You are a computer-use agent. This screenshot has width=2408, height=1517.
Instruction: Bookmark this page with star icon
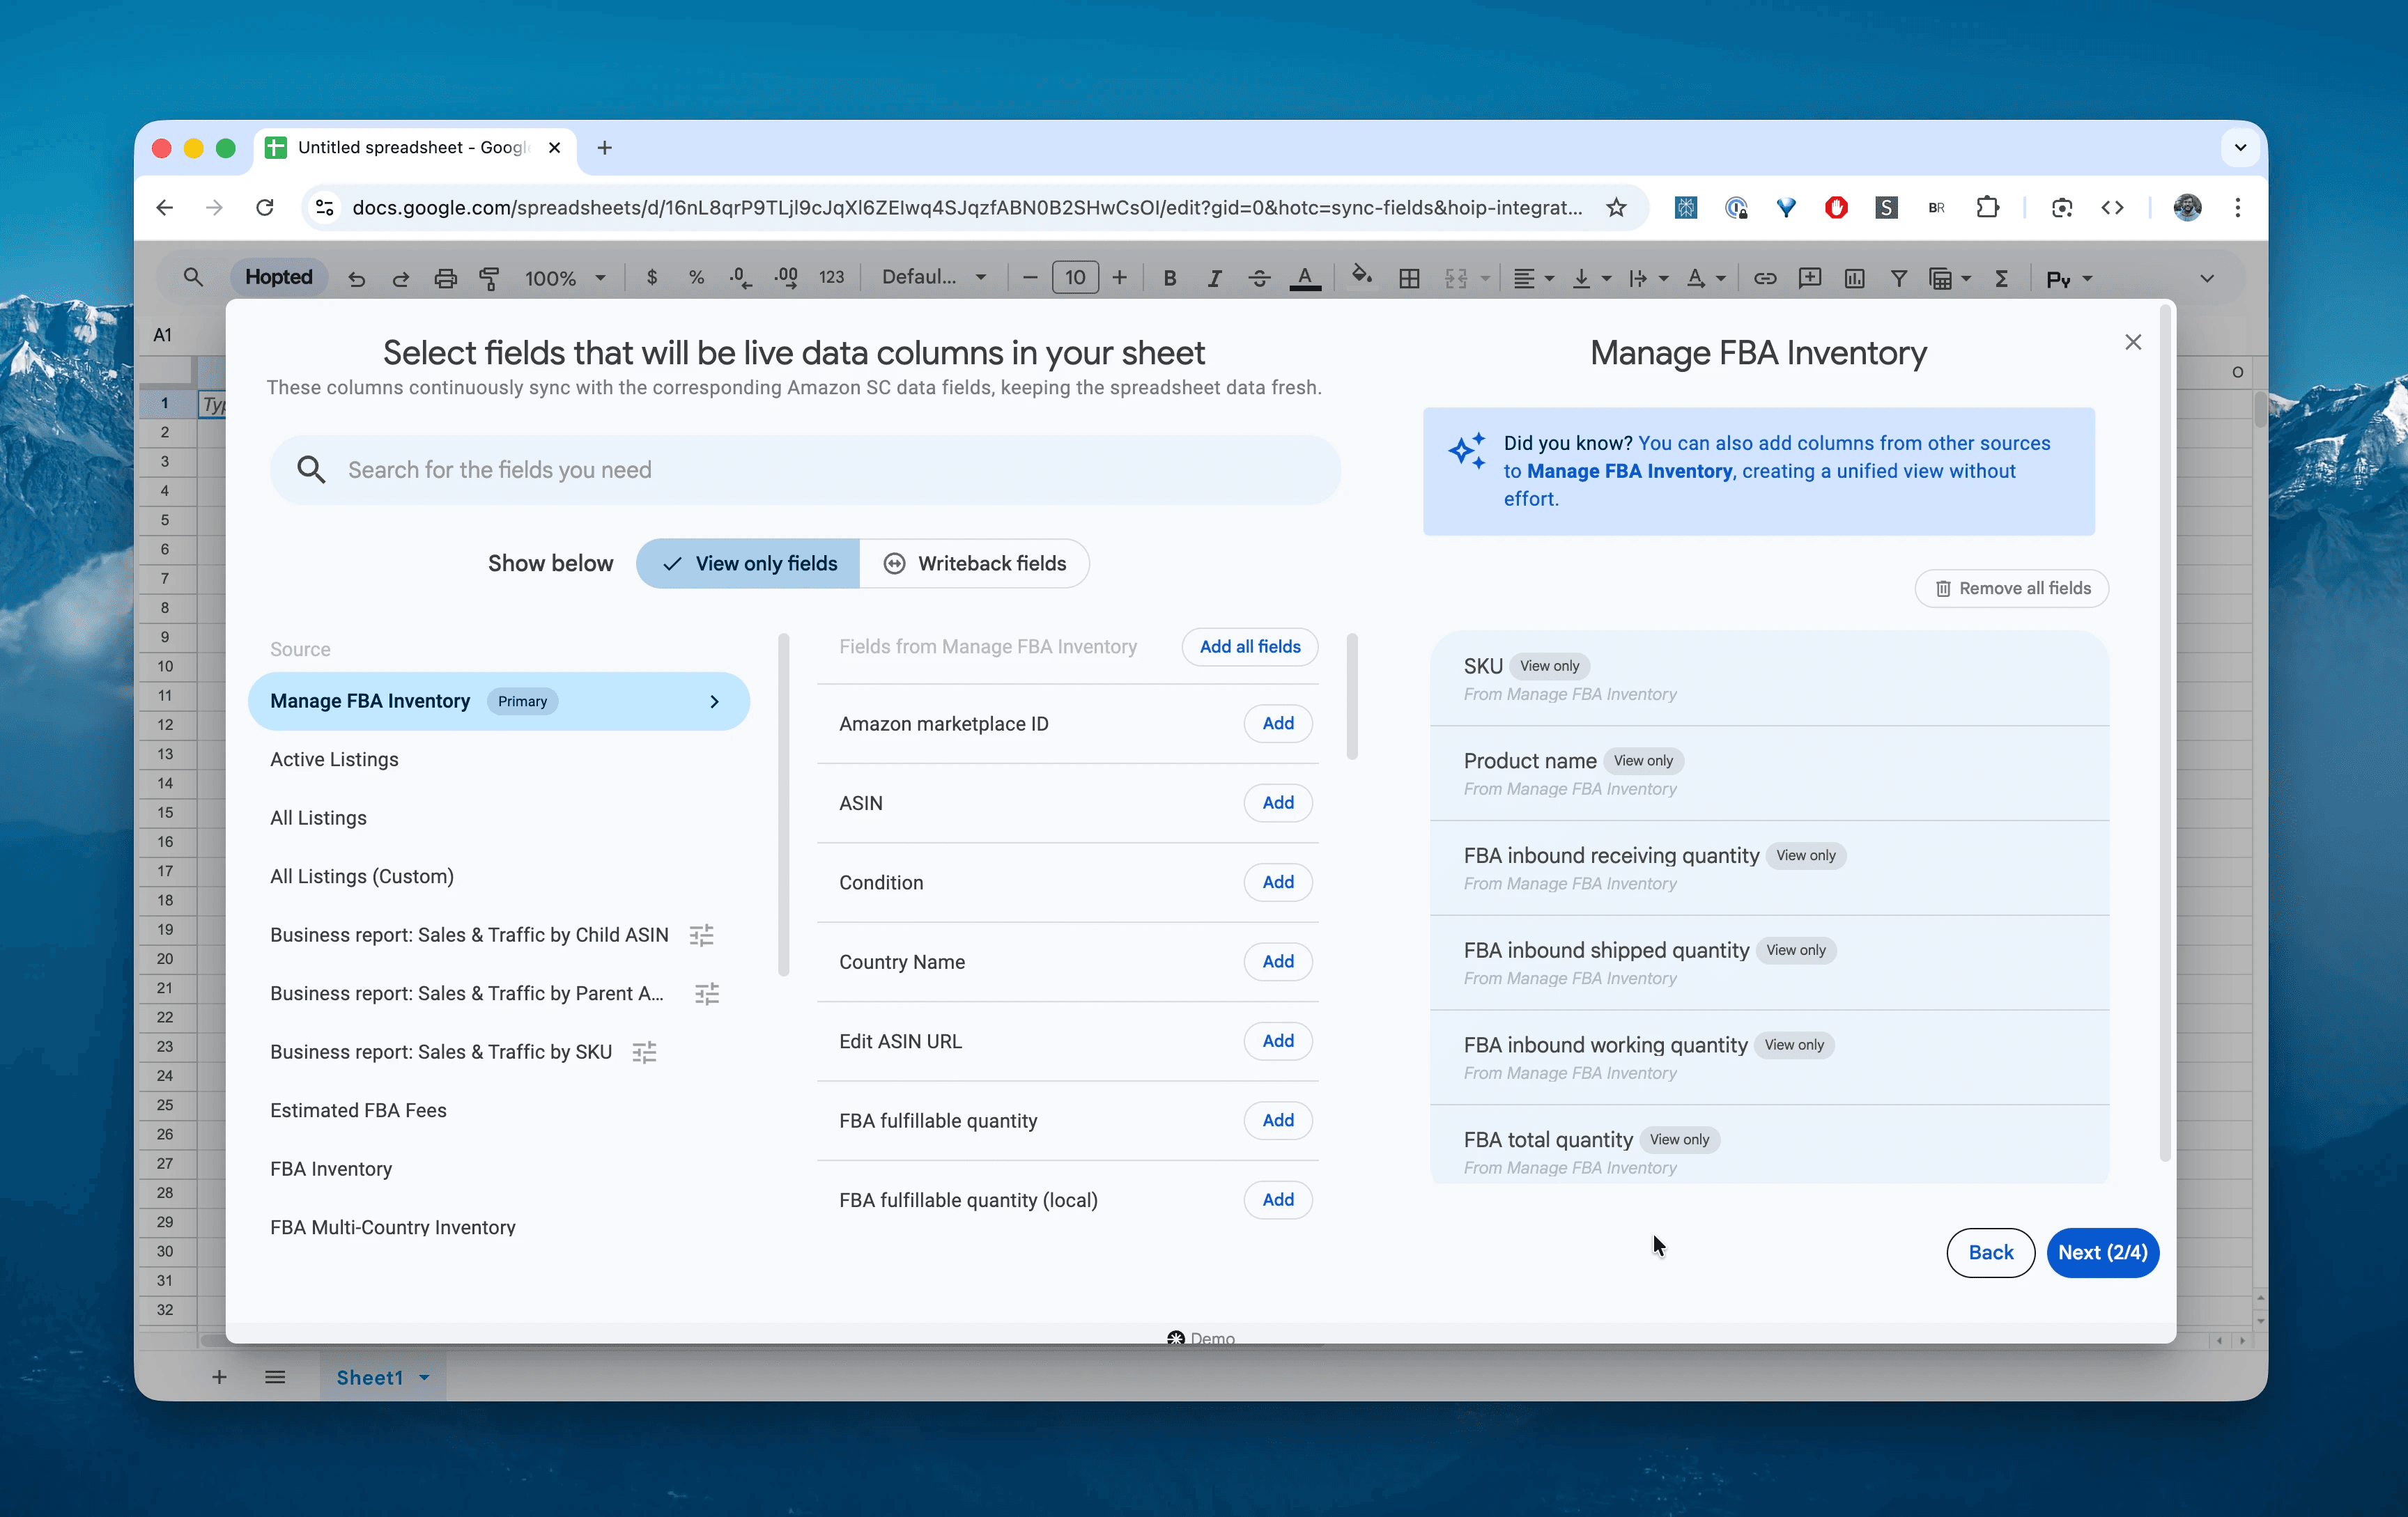coord(1616,207)
